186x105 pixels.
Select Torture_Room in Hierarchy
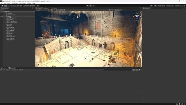(x=13, y=21)
